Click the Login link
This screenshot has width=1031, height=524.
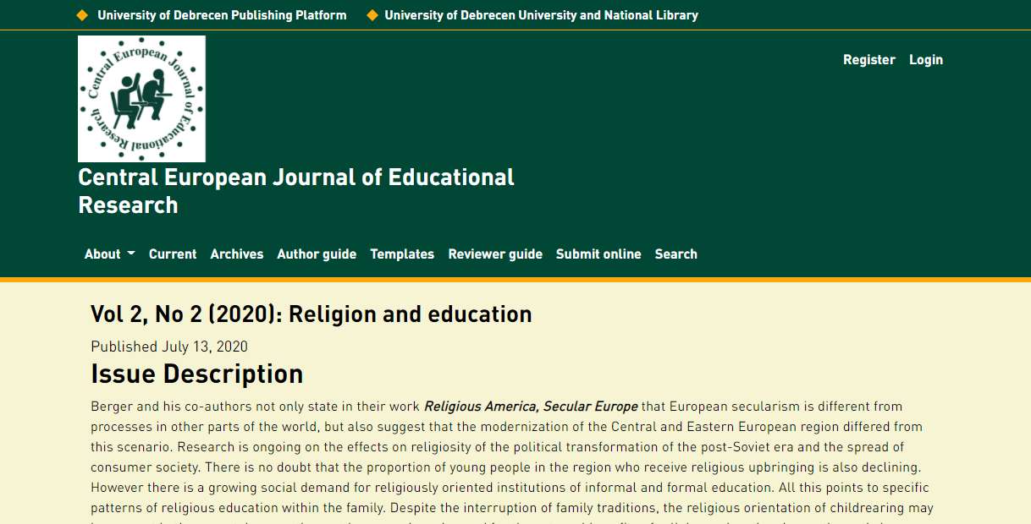click(925, 59)
